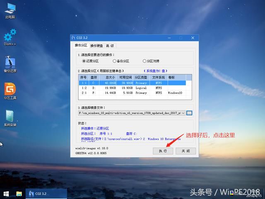This screenshot has height=199, width=265.
Task: Click the 可用空间 column header
Action: [x=125, y=78]
